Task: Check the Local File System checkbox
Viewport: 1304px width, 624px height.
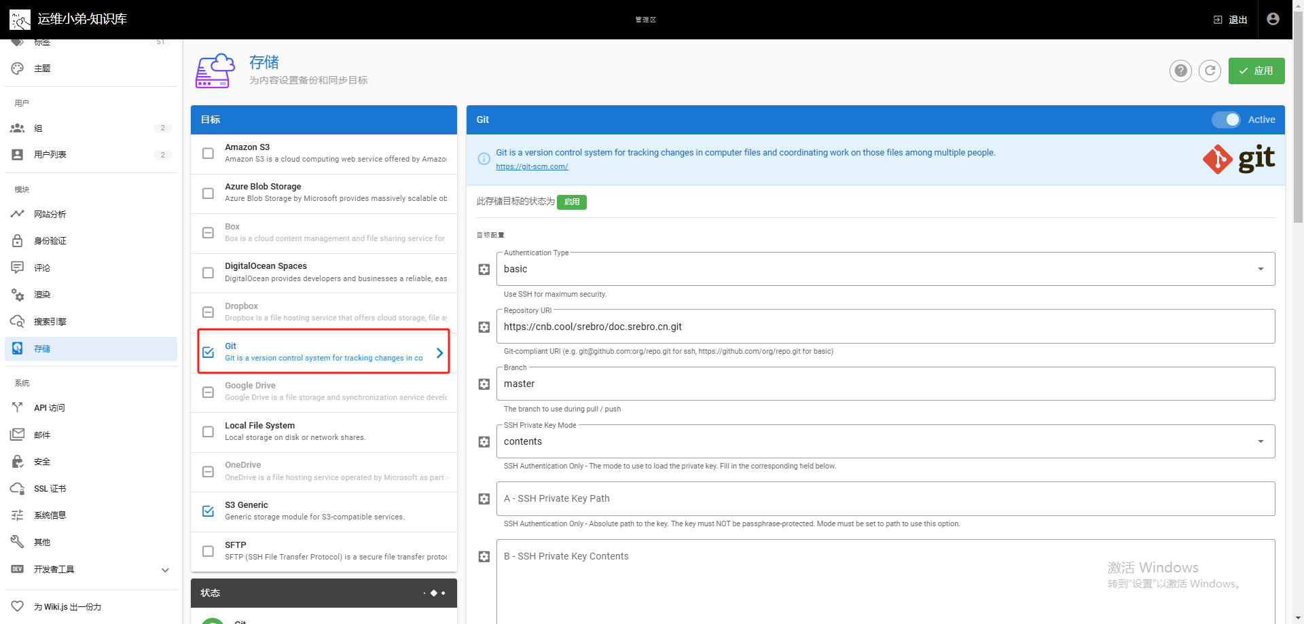Action: [x=209, y=432]
